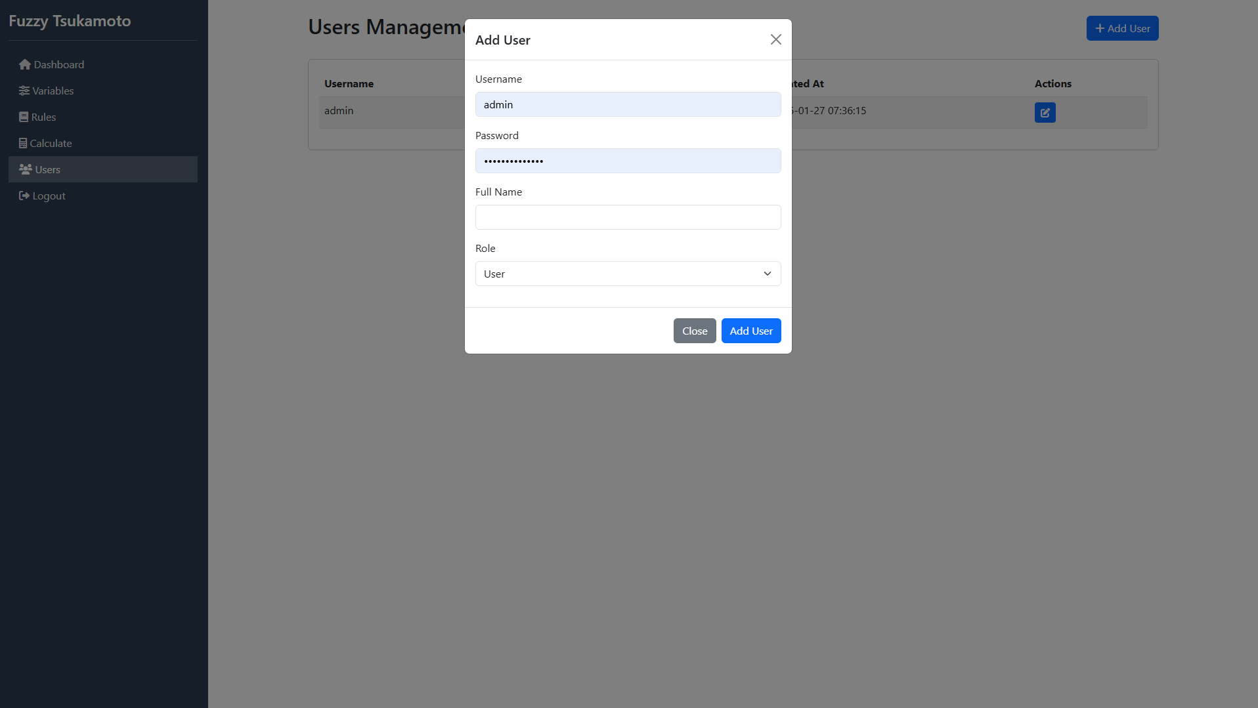The image size is (1258, 708).
Task: Click the Add User dialog title
Action: coord(502,40)
